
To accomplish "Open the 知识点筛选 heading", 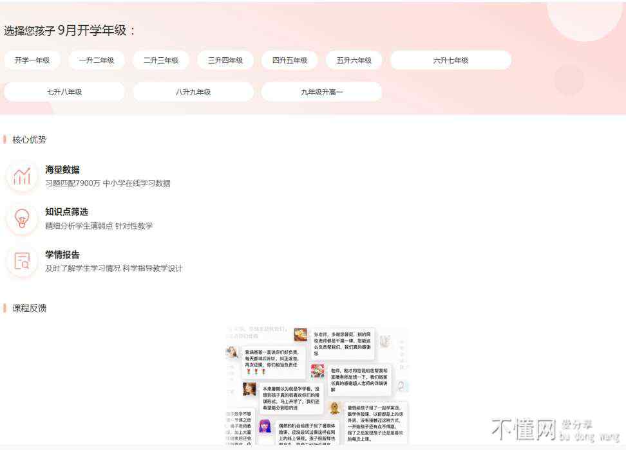I will pyautogui.click(x=66, y=212).
